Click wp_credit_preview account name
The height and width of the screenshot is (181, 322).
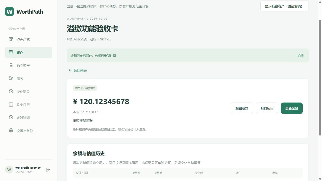click(28, 168)
